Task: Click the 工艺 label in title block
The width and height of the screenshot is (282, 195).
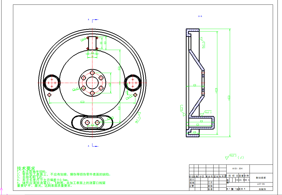Action: pyautogui.click(x=210, y=183)
